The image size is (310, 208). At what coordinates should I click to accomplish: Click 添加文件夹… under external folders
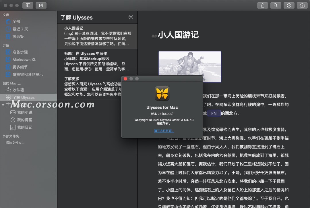pyautogui.click(x=15, y=143)
